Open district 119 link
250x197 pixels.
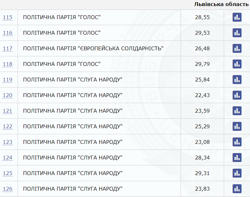7,80
